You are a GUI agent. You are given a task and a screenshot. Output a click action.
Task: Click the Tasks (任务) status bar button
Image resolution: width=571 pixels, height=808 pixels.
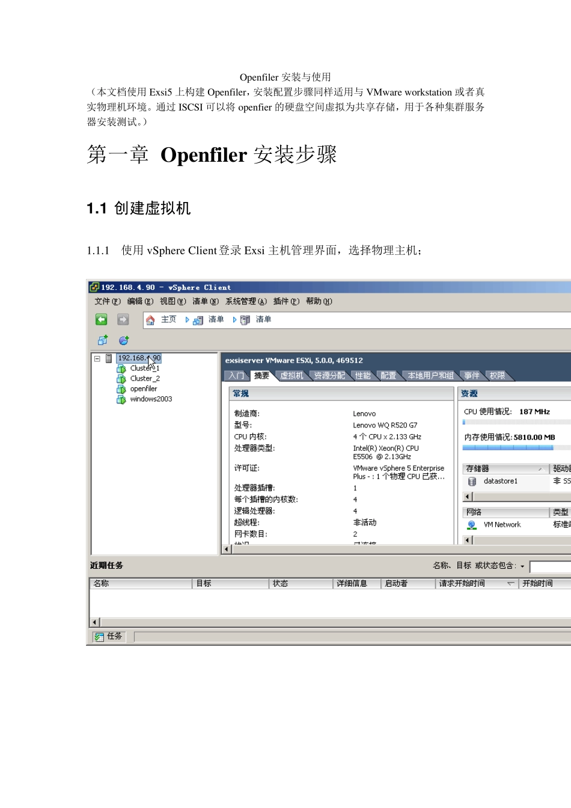[x=108, y=637]
